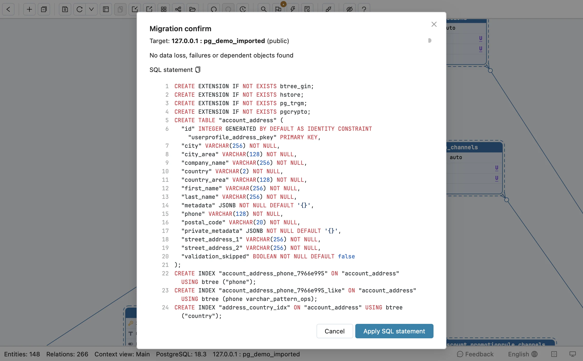Viewport: 583px width, 361px height.
Task: Click the small grey indicator near the target line
Action: tap(430, 40)
